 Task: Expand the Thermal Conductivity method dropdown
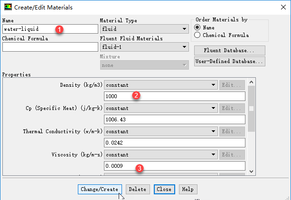coord(160,131)
